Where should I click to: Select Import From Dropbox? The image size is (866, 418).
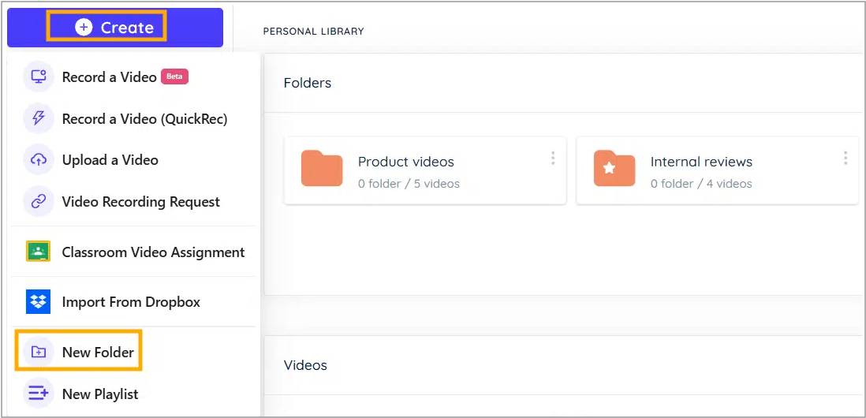tap(131, 302)
